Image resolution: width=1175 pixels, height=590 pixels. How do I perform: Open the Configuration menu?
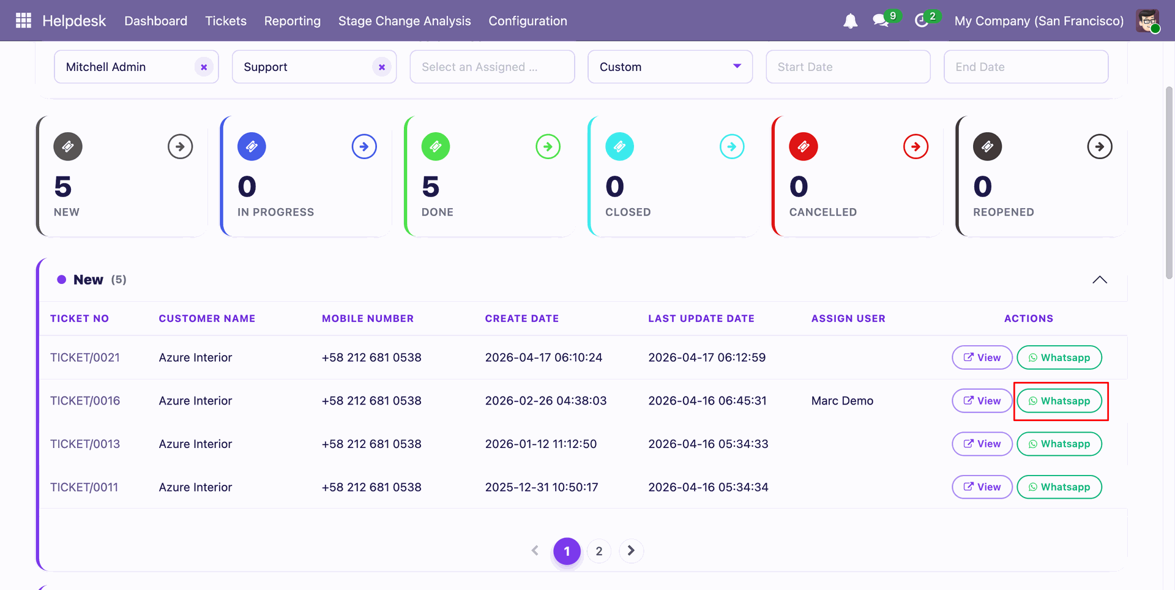pos(528,21)
